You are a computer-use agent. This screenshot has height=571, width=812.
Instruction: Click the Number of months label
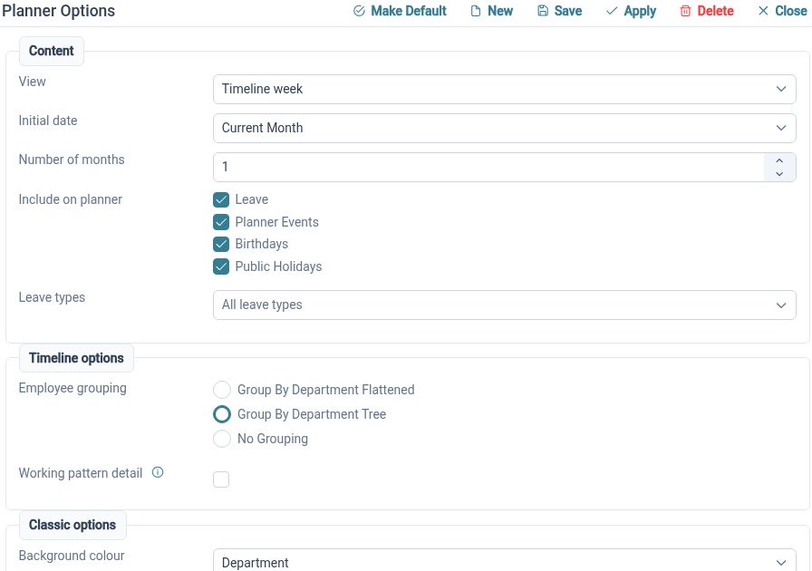[x=72, y=160]
